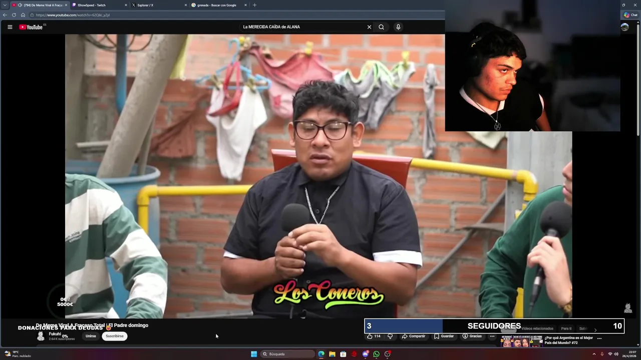This screenshot has height=360, width=641.
Task: Open options menu for the Argentina video
Action: pyautogui.click(x=599, y=338)
